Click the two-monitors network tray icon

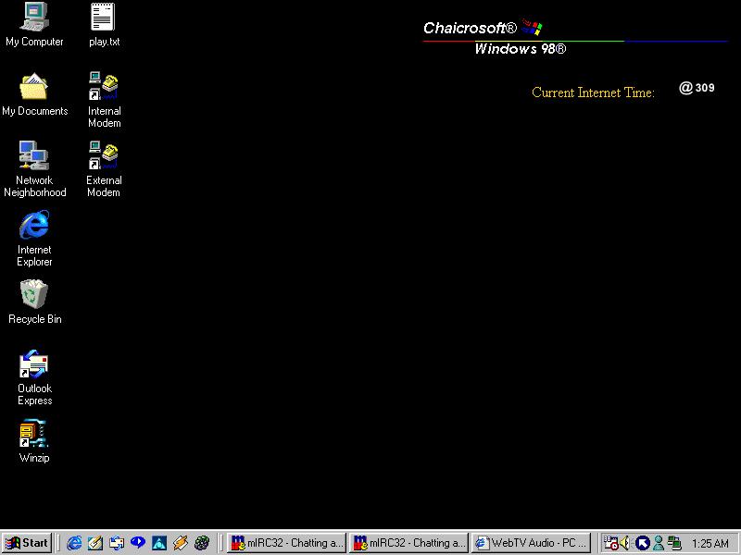673,543
